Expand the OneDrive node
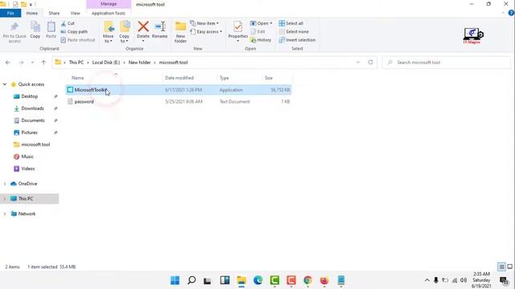This screenshot has height=289, width=515. [x=5, y=184]
